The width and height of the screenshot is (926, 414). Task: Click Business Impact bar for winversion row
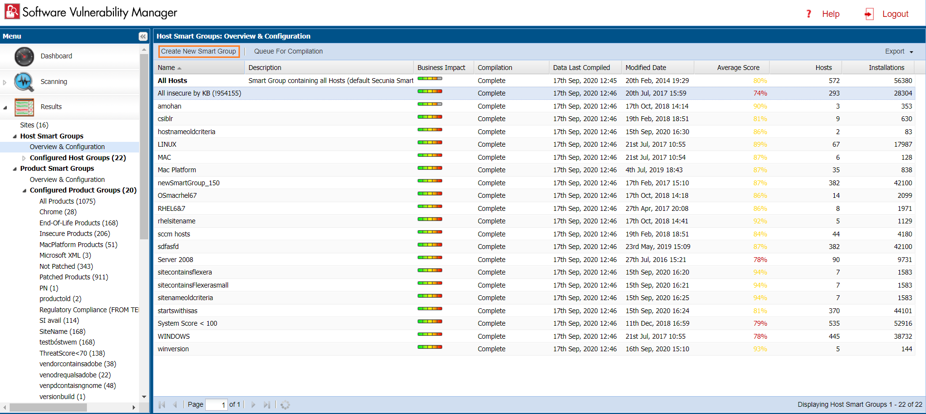[x=430, y=346]
